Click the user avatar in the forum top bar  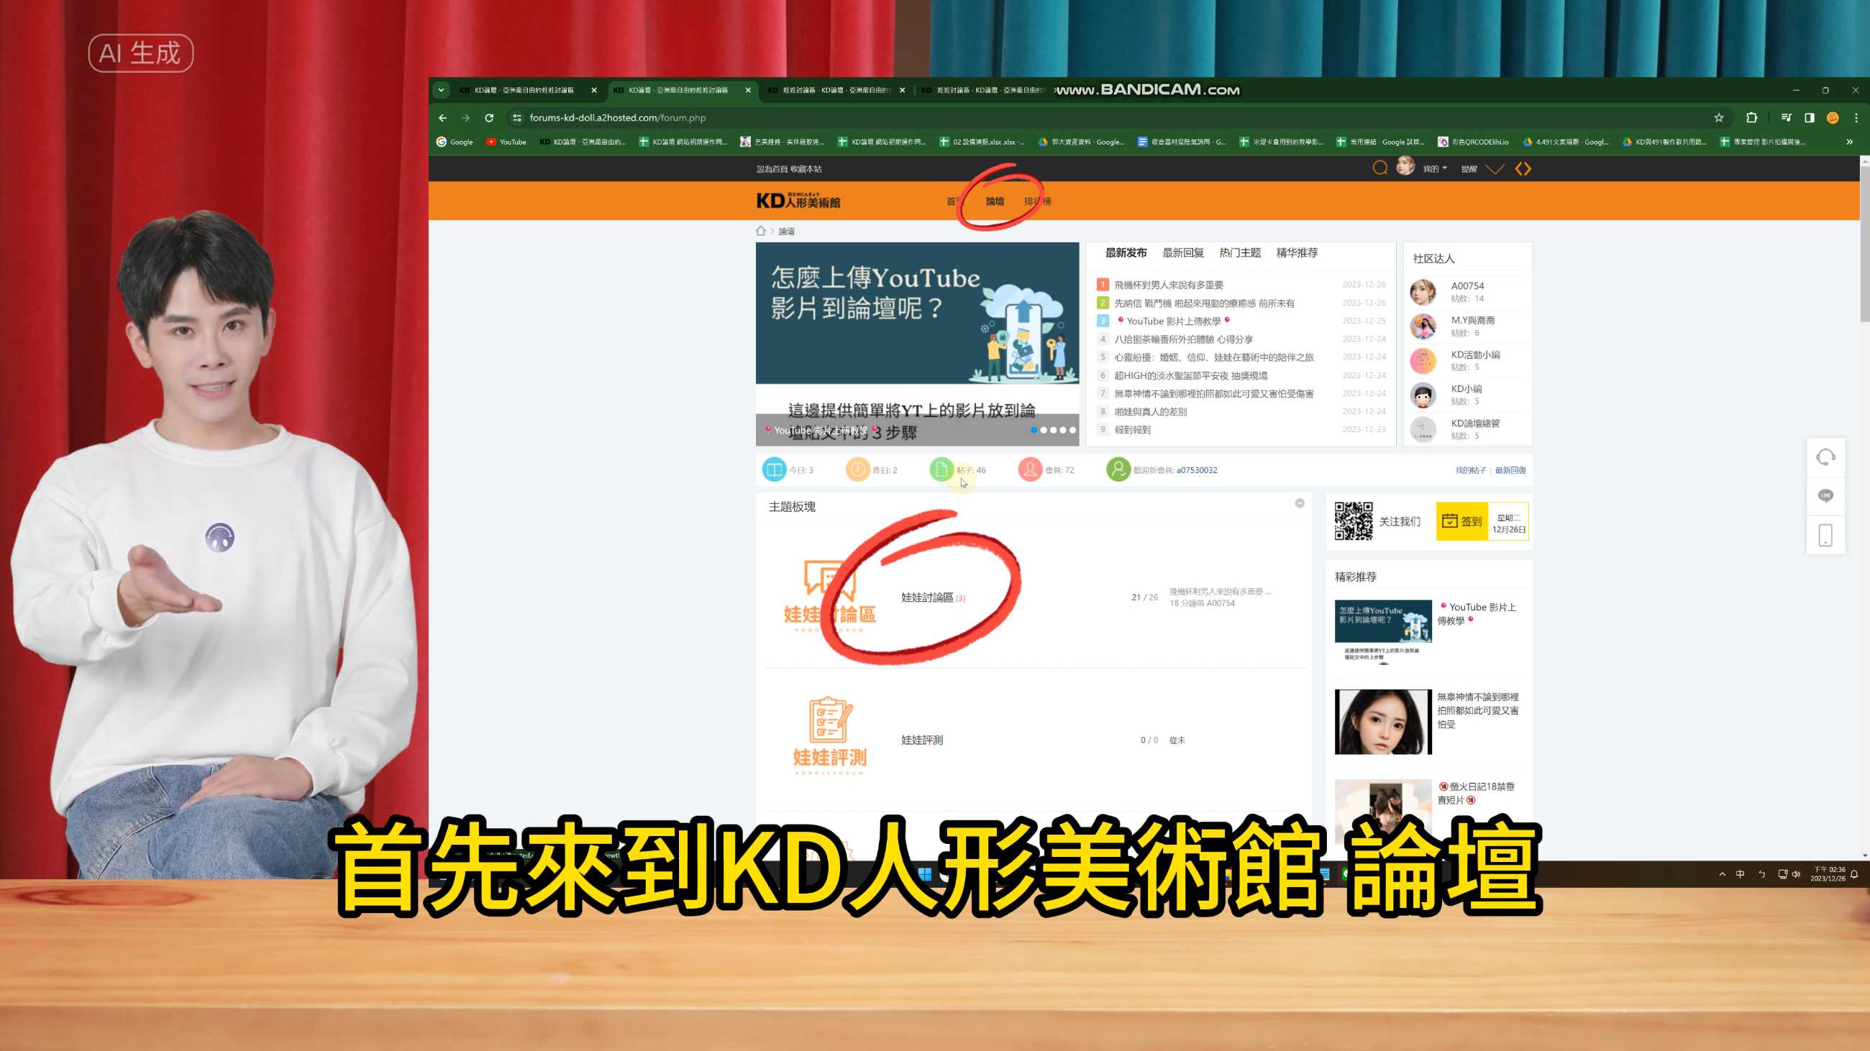point(1405,167)
